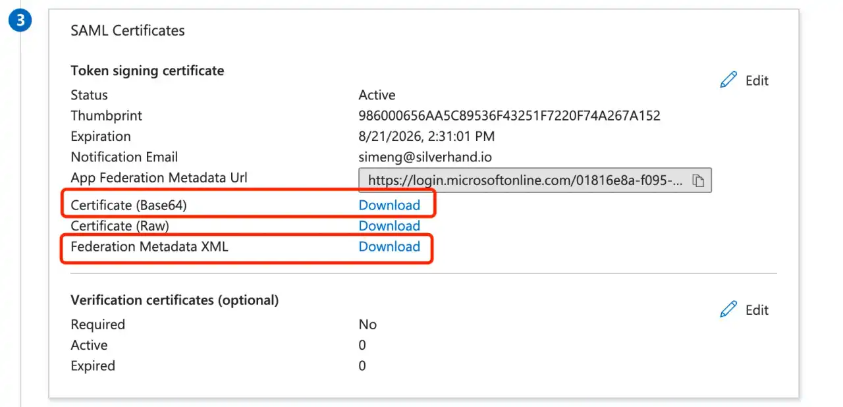843x407 pixels.
Task: Download the Federation Metadata XML file
Action: click(389, 246)
